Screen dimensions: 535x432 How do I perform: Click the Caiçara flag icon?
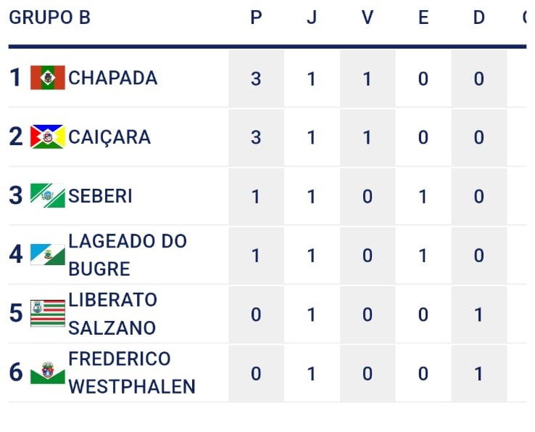48,136
